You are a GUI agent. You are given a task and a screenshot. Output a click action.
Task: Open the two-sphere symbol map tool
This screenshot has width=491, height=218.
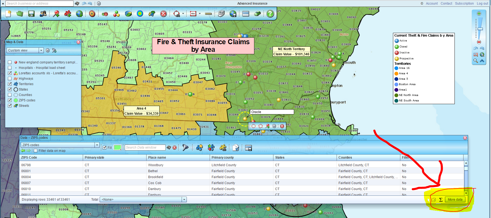105,14
